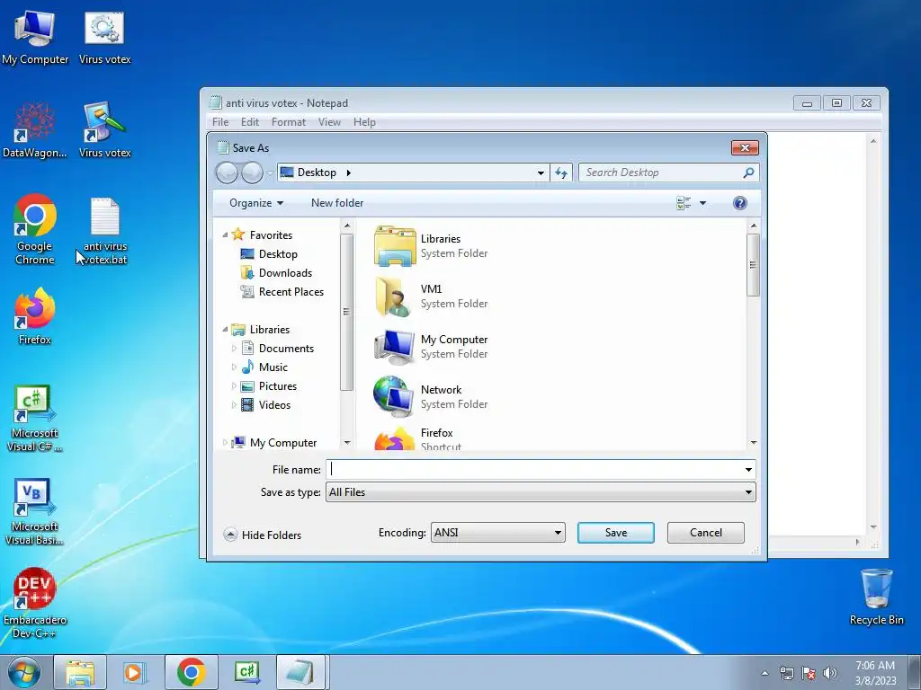
Task: Click the network tray icon
Action: [786, 673]
